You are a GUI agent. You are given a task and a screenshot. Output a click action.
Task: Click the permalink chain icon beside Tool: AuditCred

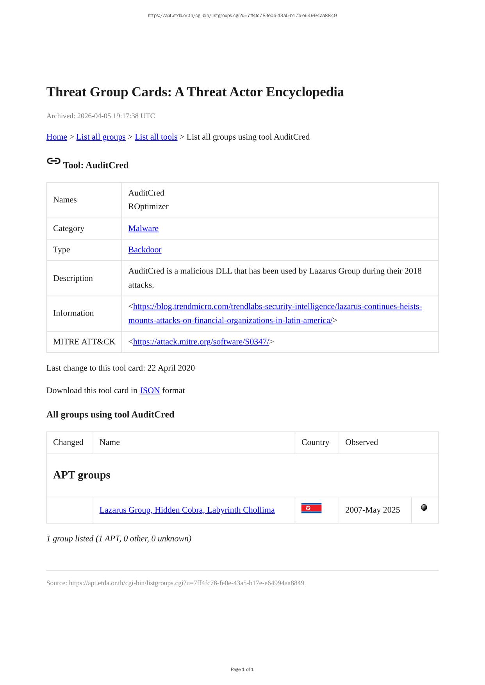[x=53, y=161]
